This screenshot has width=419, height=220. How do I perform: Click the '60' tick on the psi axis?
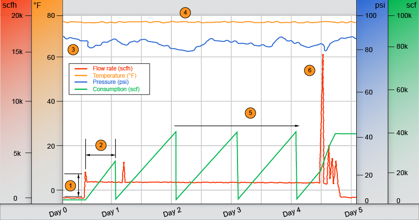(369, 92)
